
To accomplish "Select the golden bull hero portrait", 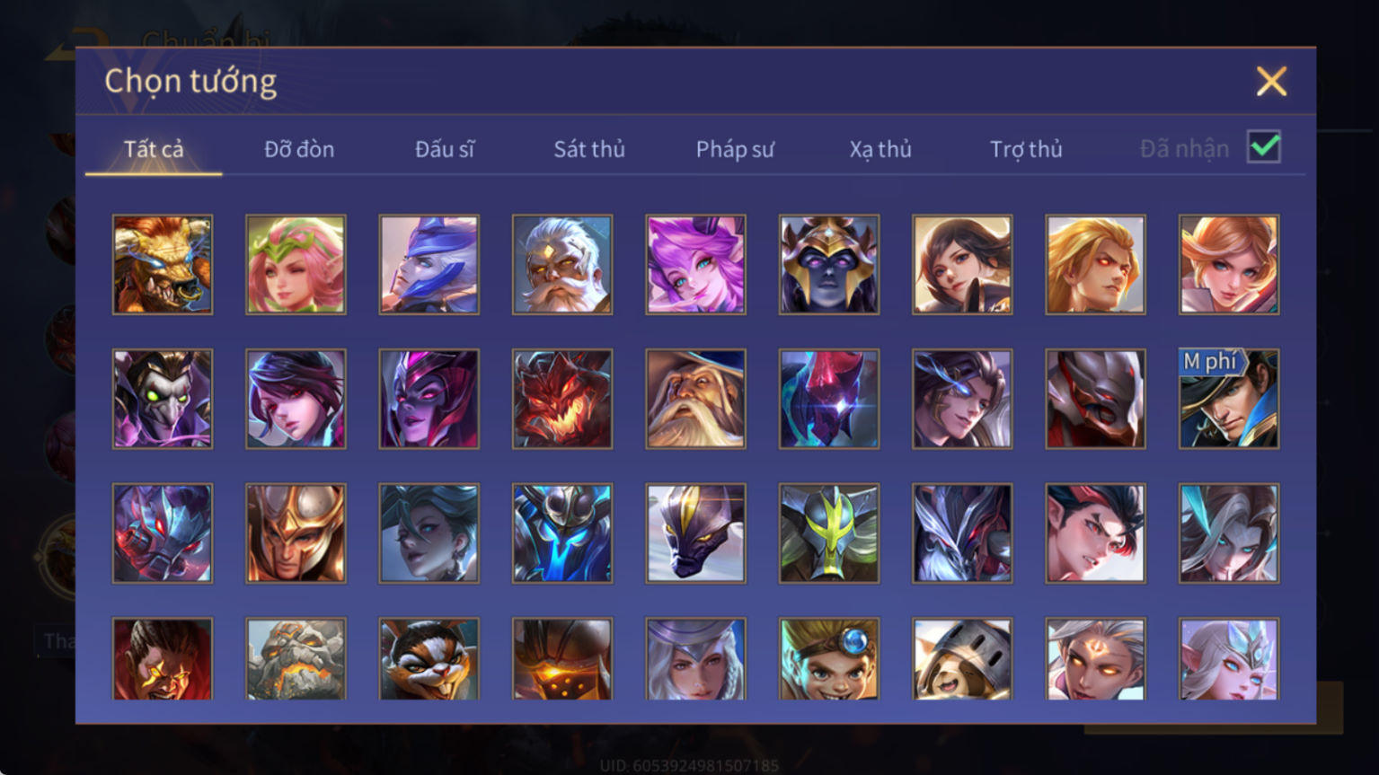I will coord(163,265).
